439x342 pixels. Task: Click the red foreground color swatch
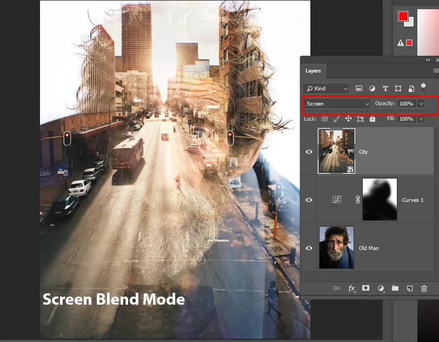pos(403,16)
